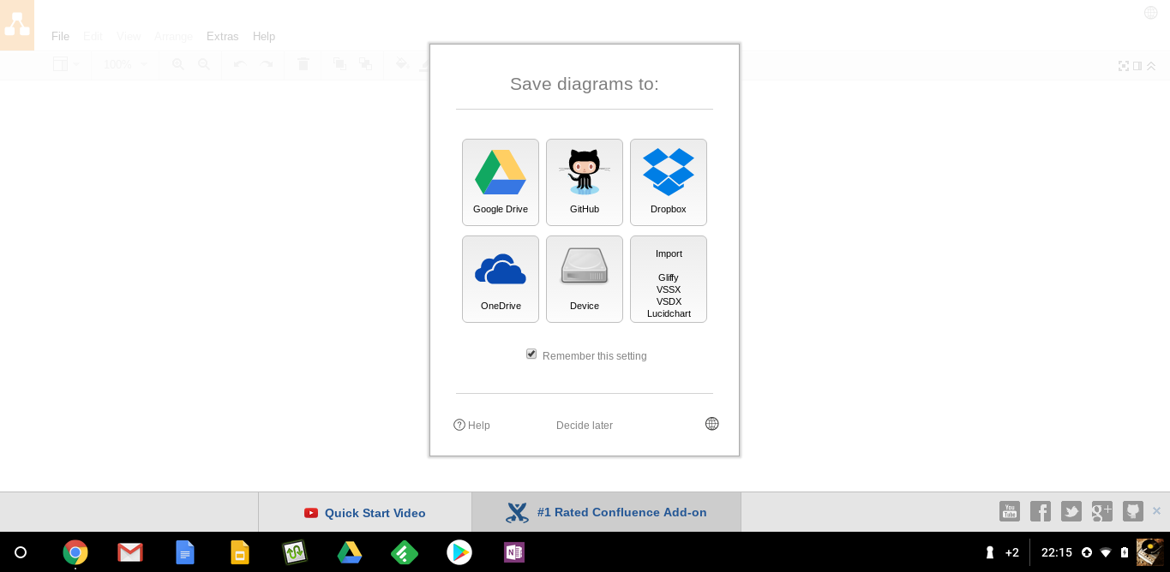The width and height of the screenshot is (1170, 572).
Task: Open the Help link in dialog
Action: pos(472,425)
